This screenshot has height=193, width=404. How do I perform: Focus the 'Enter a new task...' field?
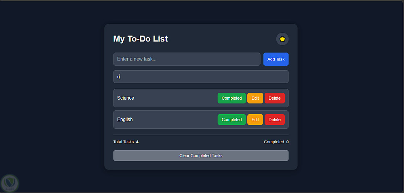coord(187,59)
